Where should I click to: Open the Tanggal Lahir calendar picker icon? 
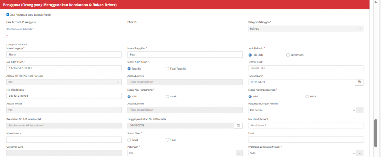(359, 82)
